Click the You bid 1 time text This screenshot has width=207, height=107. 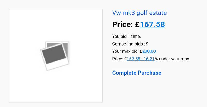click(127, 37)
